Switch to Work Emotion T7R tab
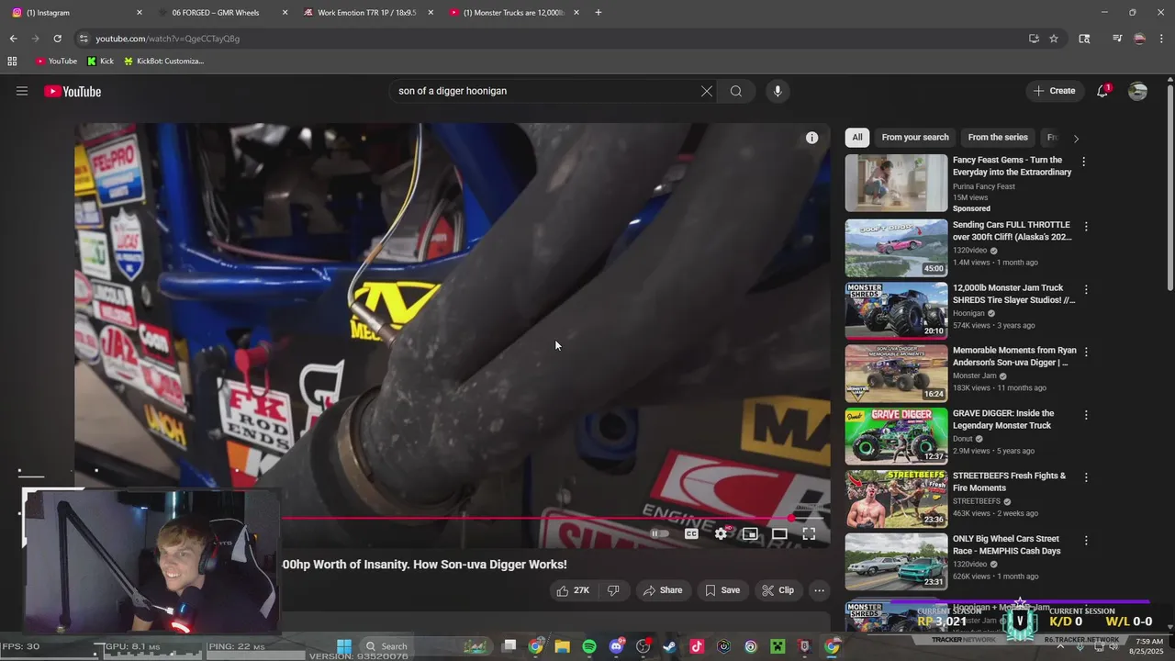Screen dimensions: 1175x661 pos(367,13)
